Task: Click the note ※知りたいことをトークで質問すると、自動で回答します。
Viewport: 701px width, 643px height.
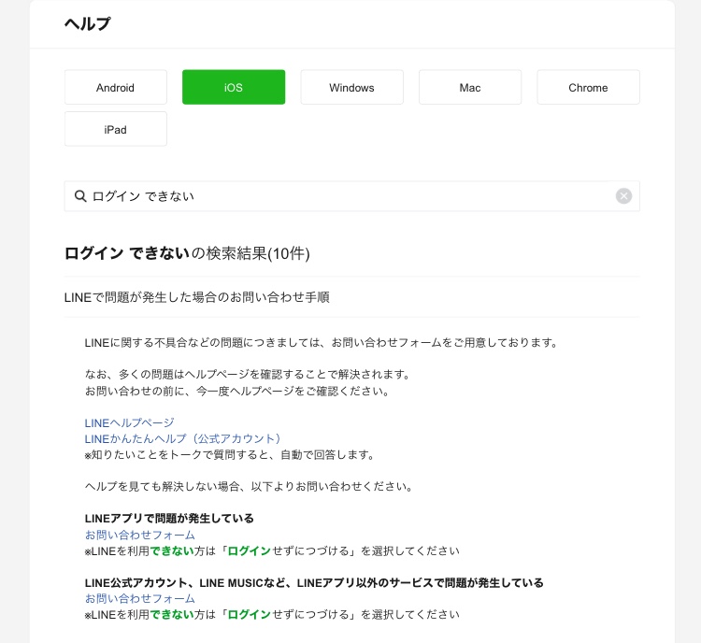Action: pyautogui.click(x=229, y=455)
